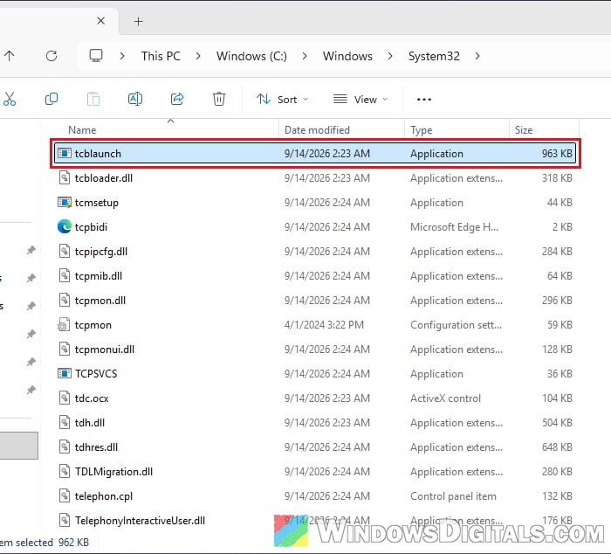Expand chevron after System32 breadcrumb
This screenshot has height=554, width=611.
tap(477, 56)
